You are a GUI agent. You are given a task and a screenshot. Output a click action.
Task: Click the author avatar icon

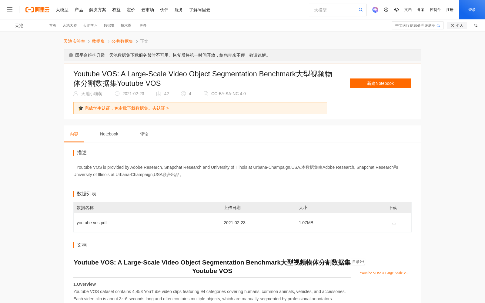click(76, 94)
